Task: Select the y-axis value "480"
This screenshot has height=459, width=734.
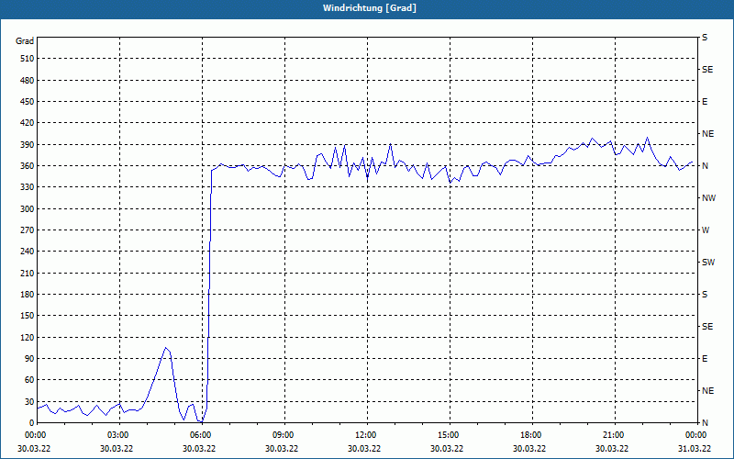Action: pos(28,81)
